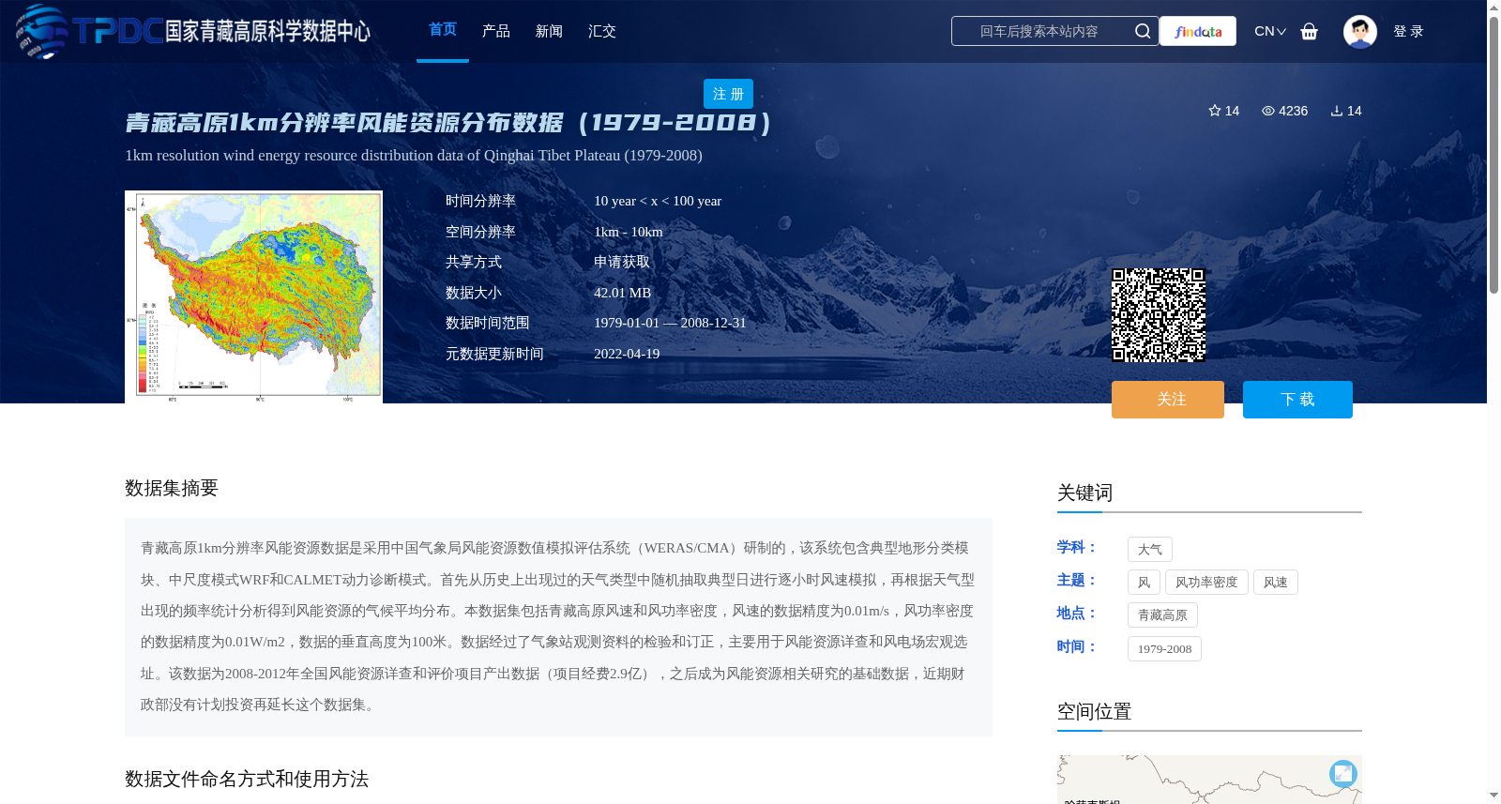Click the 登录 login link
The height and width of the screenshot is (804, 1501).
[x=1408, y=31]
